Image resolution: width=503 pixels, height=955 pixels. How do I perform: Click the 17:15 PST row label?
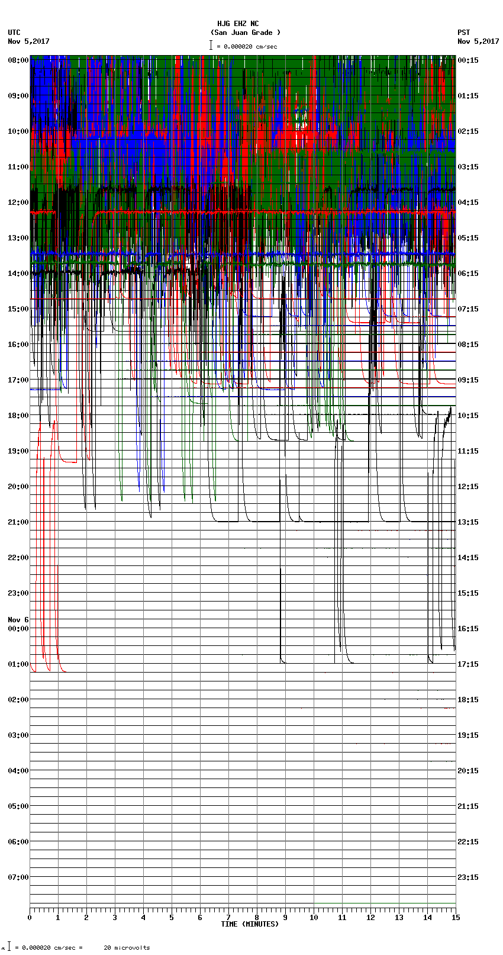pyautogui.click(x=468, y=664)
